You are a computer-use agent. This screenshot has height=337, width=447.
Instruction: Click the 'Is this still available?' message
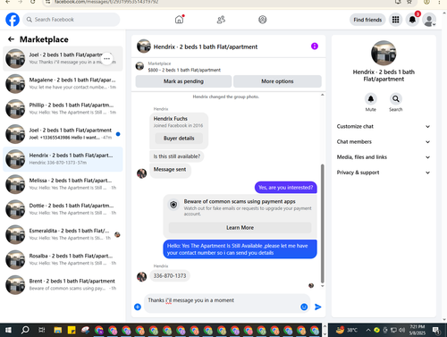(x=177, y=156)
